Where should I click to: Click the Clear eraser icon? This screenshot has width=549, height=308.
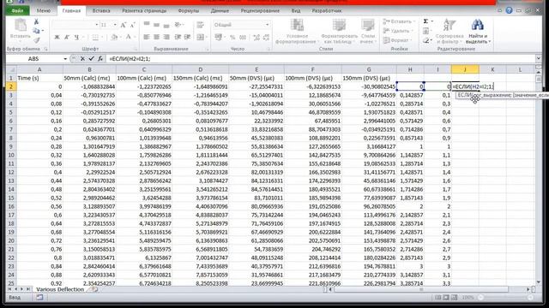click(x=426, y=40)
